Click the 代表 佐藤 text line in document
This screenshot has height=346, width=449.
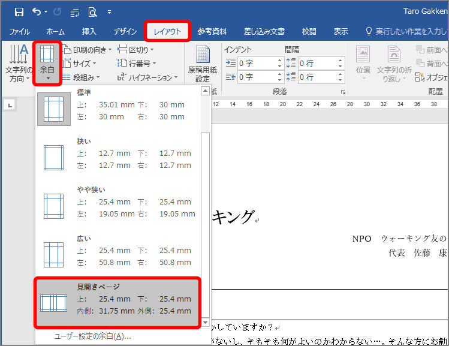[418, 253]
